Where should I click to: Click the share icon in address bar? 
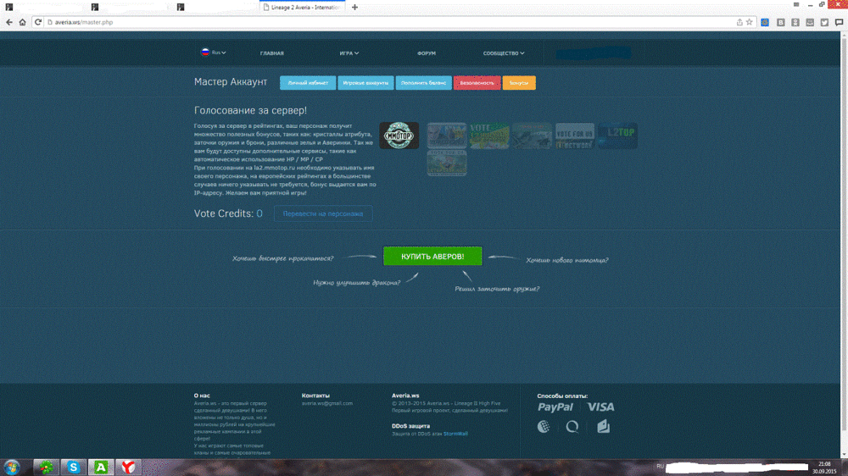click(739, 22)
